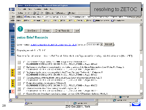This screenshot has width=146, height=110.
Task: Tick the checkbox of the first record
Action: [24, 62]
